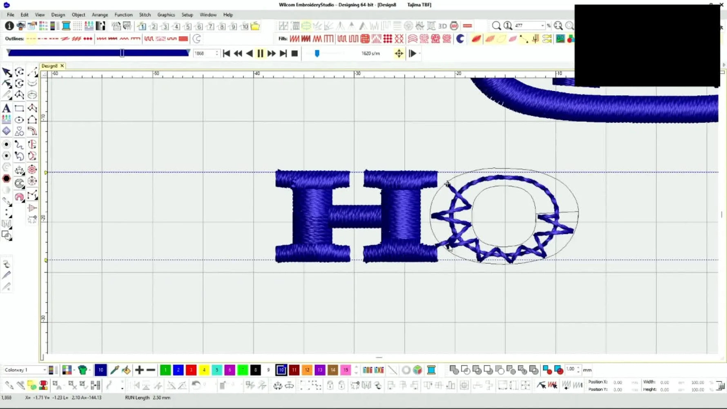The width and height of the screenshot is (727, 409).
Task: Stop the stitch playback
Action: tap(294, 54)
